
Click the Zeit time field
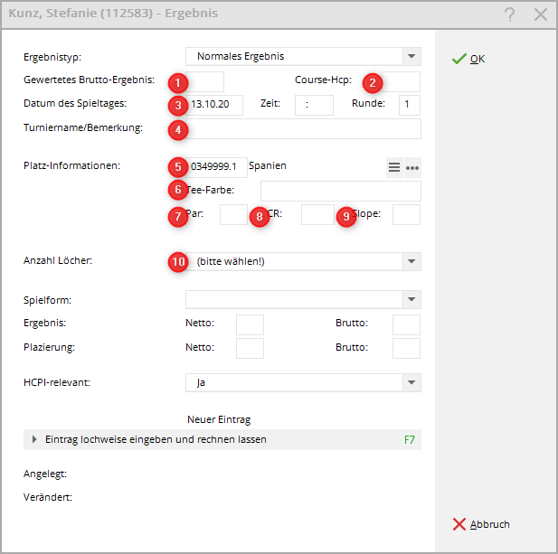pyautogui.click(x=314, y=105)
